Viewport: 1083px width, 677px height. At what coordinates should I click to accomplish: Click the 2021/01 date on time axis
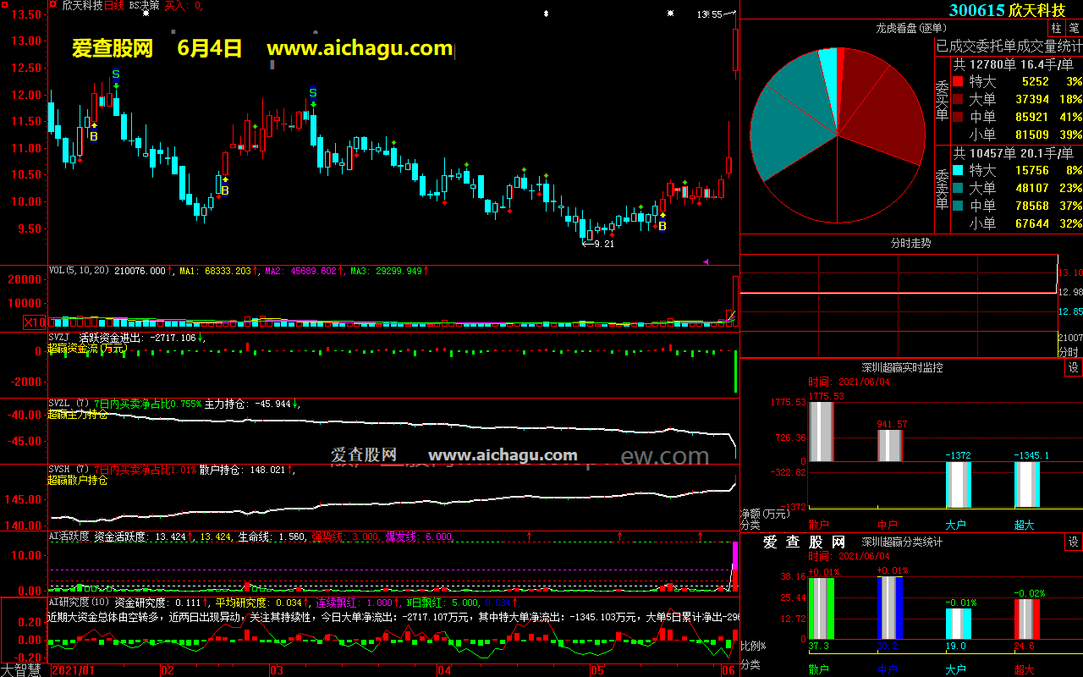click(x=74, y=669)
